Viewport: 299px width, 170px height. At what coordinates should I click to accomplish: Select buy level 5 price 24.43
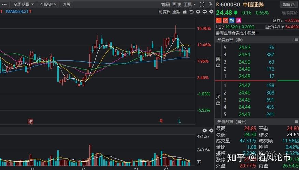click(x=244, y=114)
